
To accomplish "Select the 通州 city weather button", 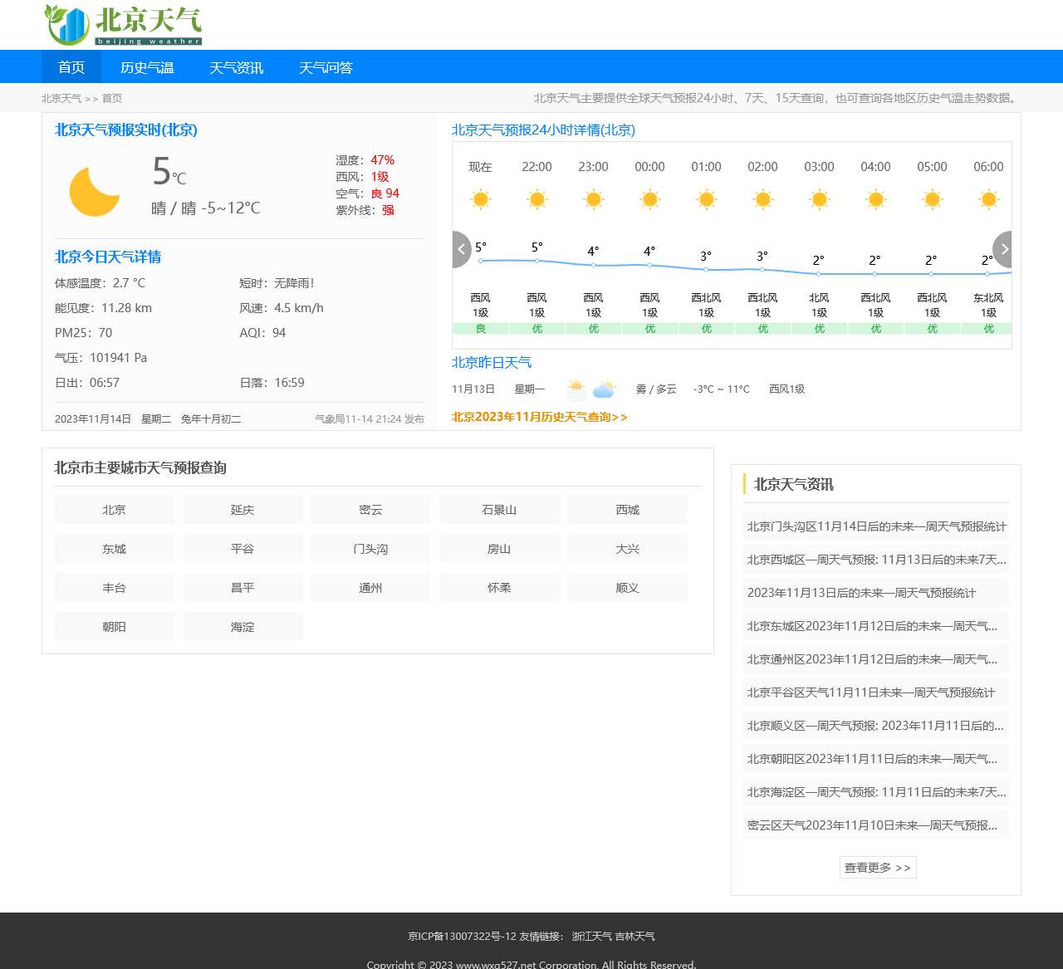I will tap(370, 587).
